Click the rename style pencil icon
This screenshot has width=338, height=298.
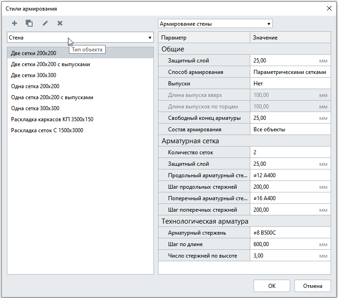coord(45,23)
